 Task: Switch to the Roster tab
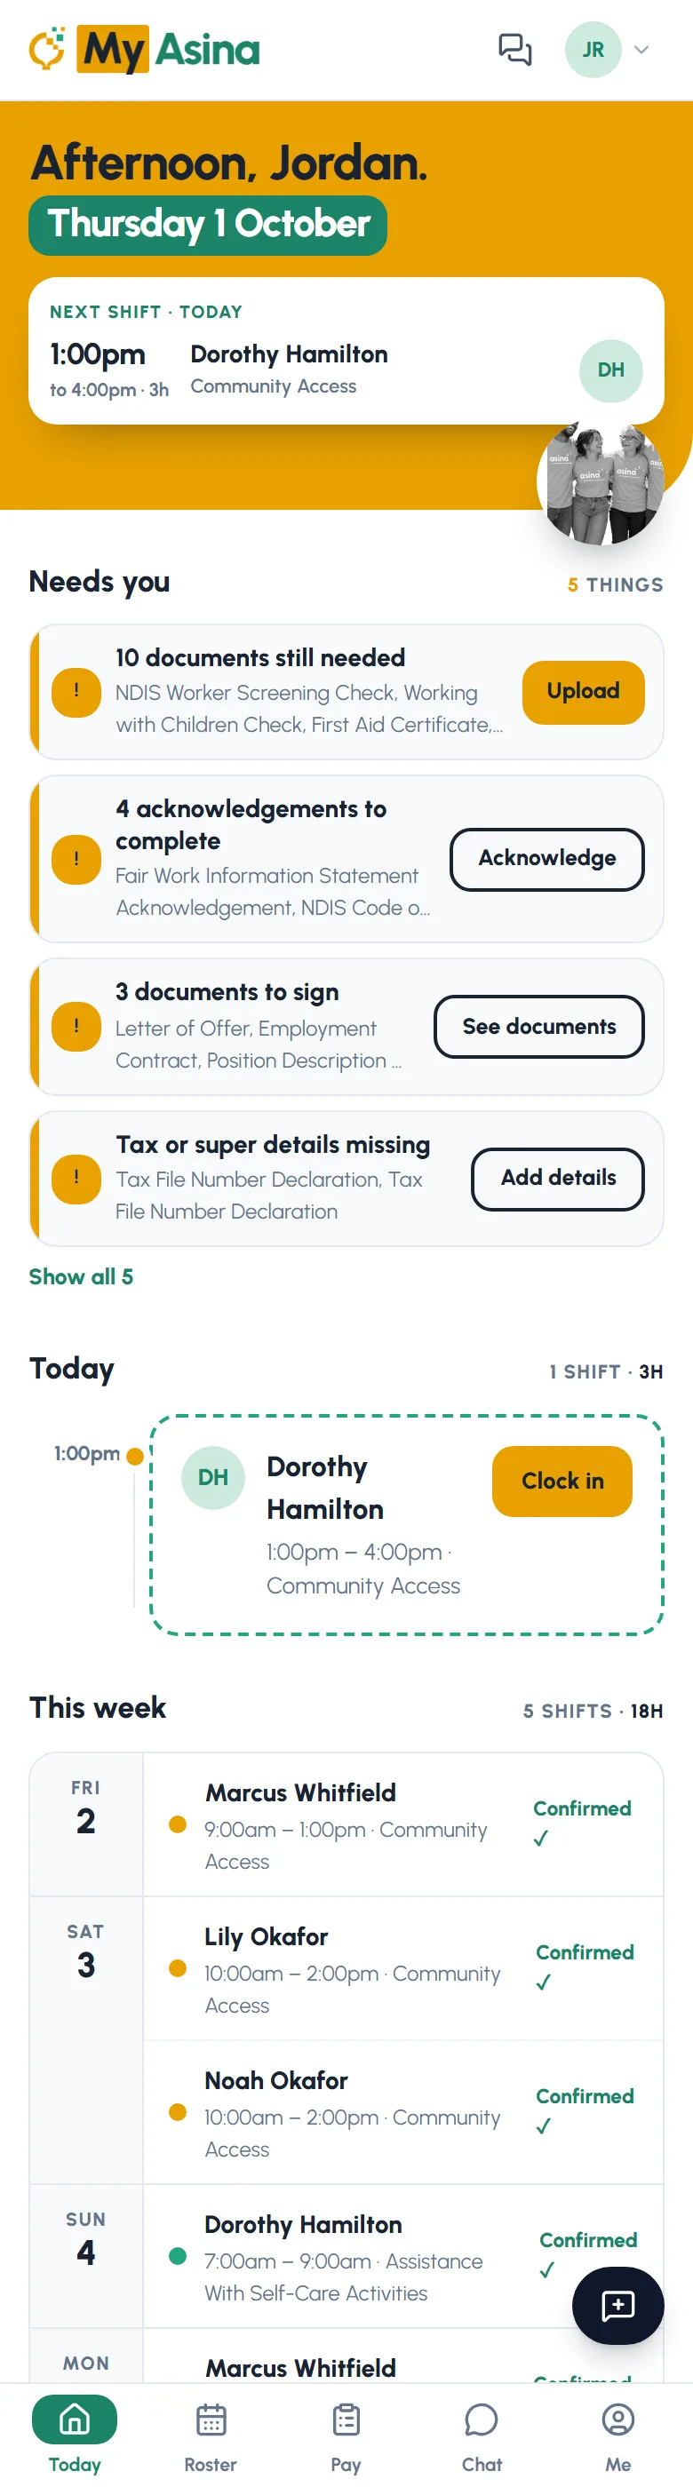coord(211,2434)
